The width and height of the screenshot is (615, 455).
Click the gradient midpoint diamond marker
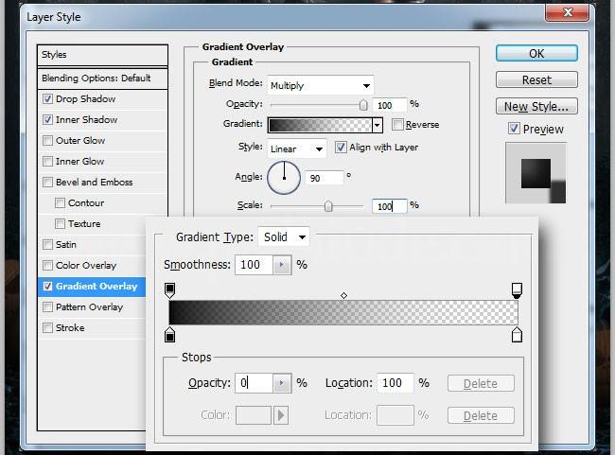tap(343, 296)
